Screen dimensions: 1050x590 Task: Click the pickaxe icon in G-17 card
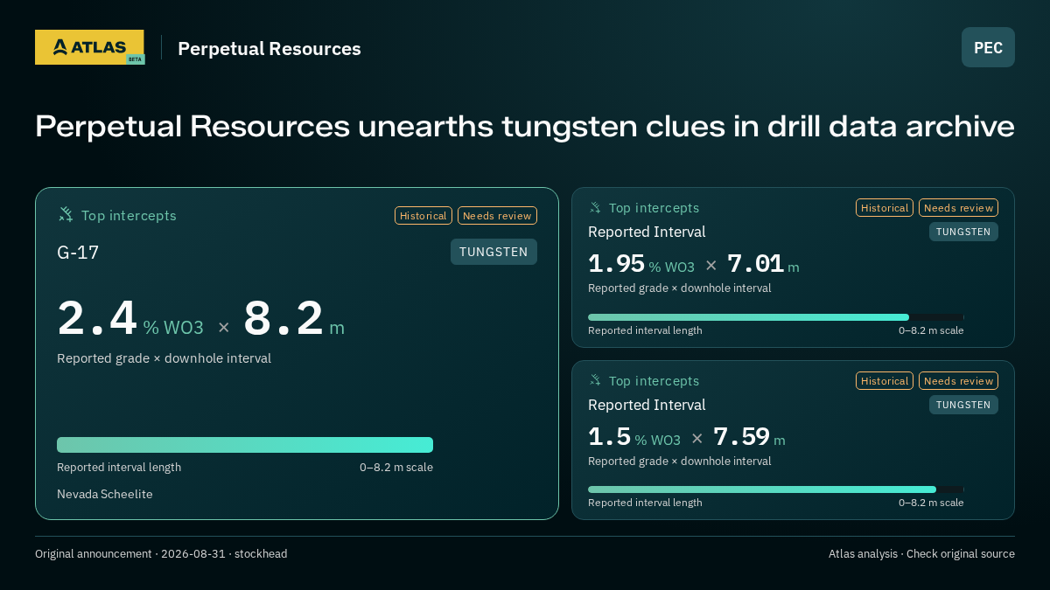66,214
